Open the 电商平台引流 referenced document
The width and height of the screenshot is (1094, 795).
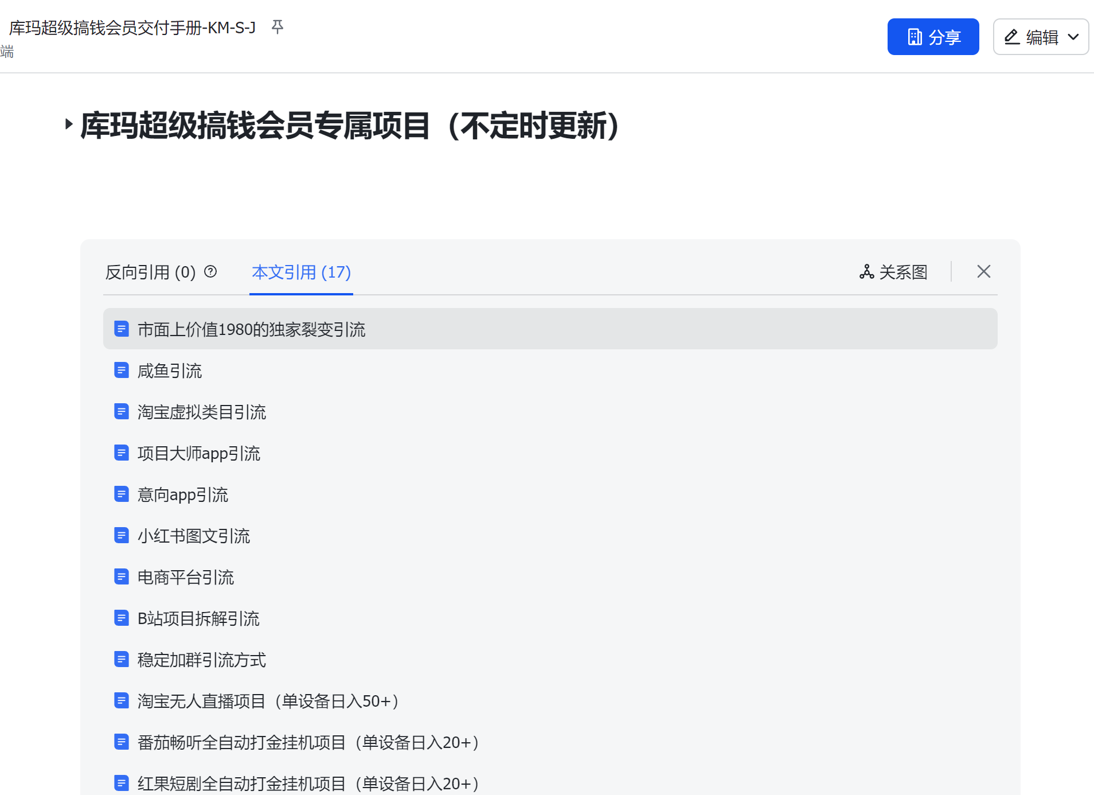point(186,577)
